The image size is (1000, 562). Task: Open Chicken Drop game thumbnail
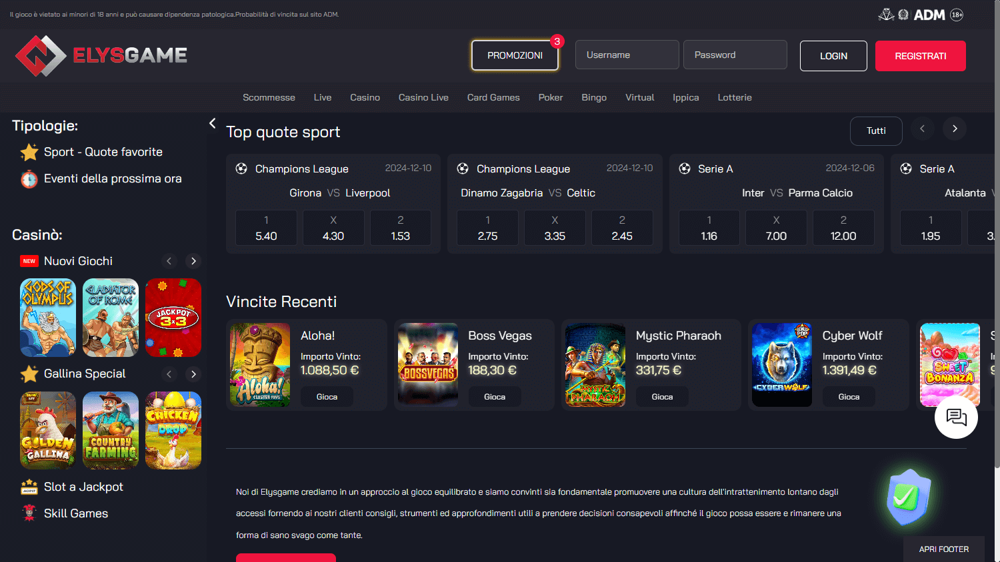tap(173, 431)
